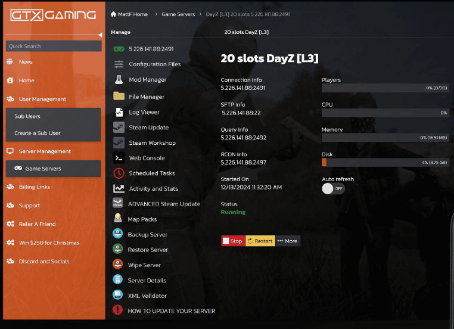Click the Steam Update icon

(119, 128)
